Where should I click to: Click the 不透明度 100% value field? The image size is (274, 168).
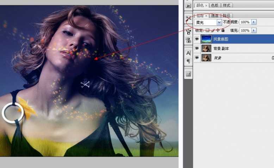tap(245, 22)
